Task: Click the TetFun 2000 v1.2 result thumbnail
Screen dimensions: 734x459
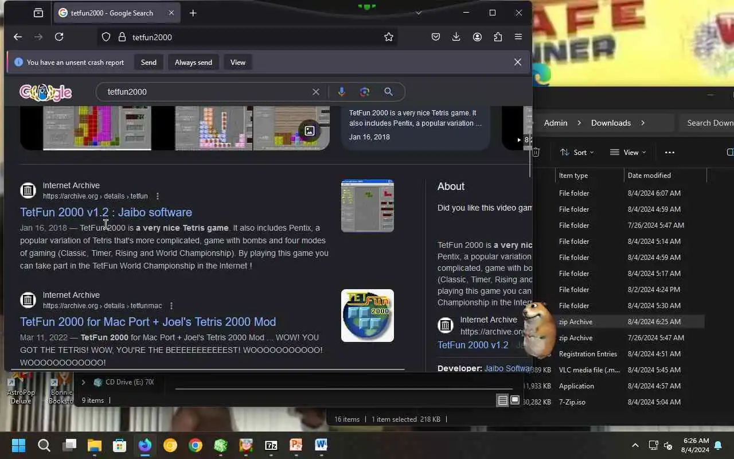Action: [368, 206]
